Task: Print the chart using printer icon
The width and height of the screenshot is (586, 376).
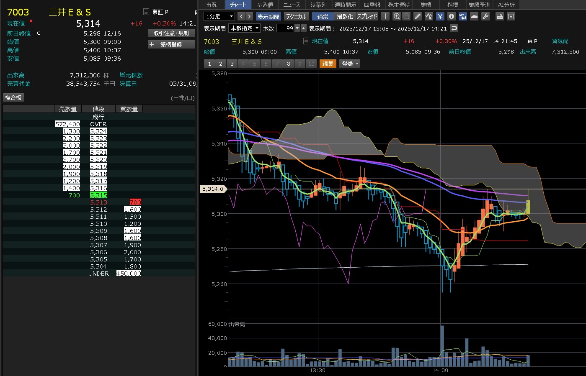Action: tap(499, 16)
